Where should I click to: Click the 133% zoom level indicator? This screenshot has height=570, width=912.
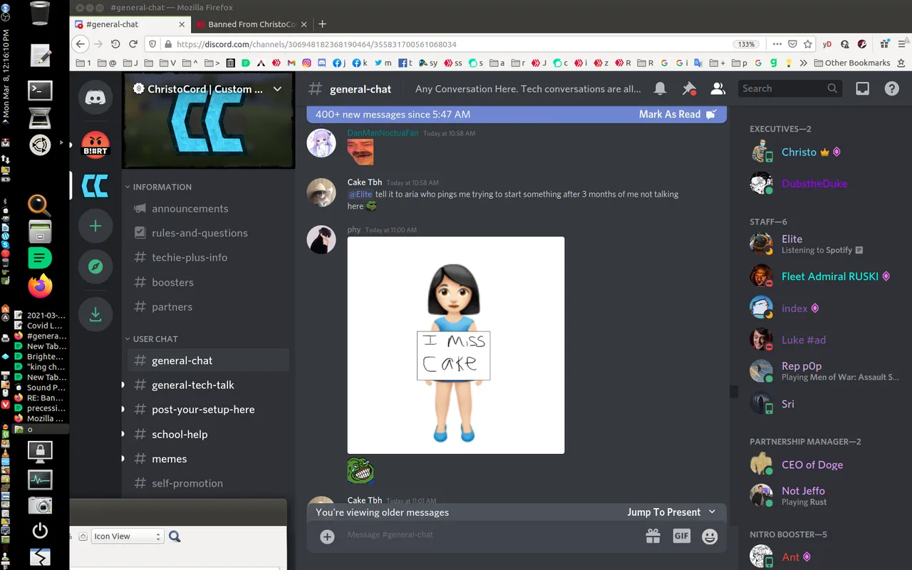[x=746, y=44]
